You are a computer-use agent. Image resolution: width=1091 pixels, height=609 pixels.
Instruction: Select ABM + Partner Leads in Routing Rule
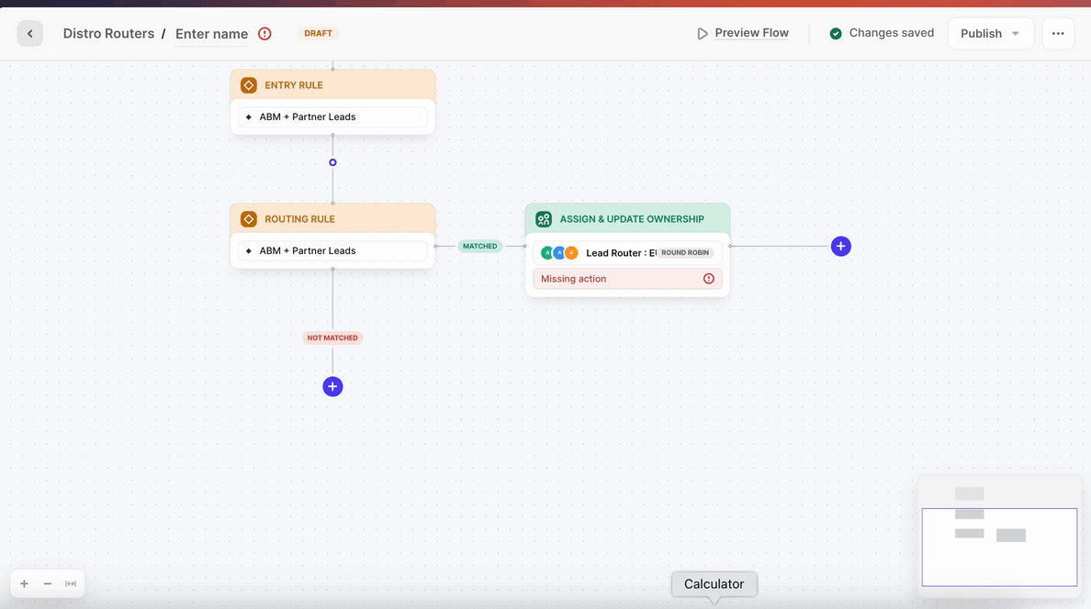tap(332, 250)
